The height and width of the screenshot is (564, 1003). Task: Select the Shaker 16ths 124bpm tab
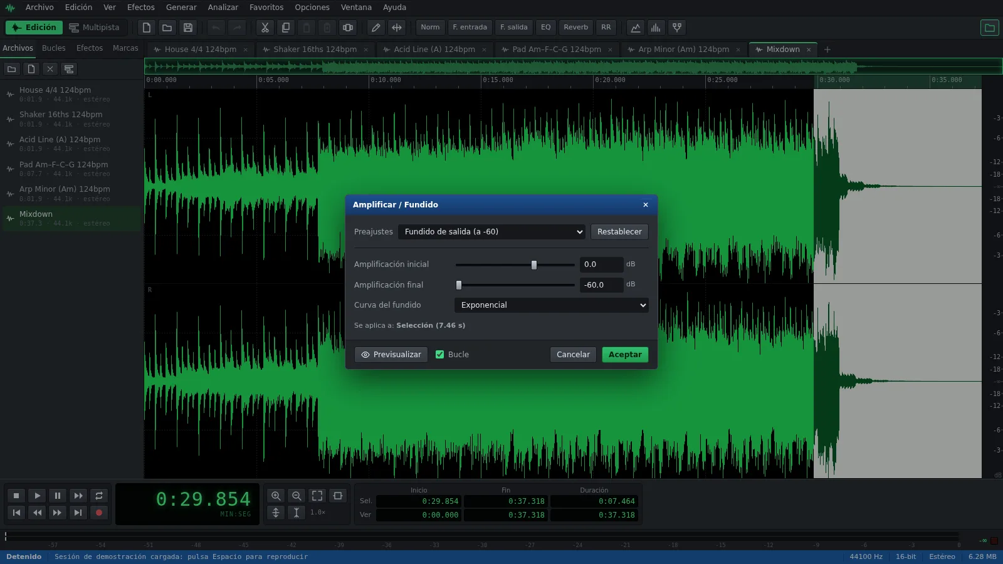coord(315,50)
